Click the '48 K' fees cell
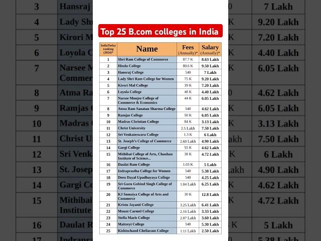The height and width of the screenshot is (241, 321). tap(188, 92)
